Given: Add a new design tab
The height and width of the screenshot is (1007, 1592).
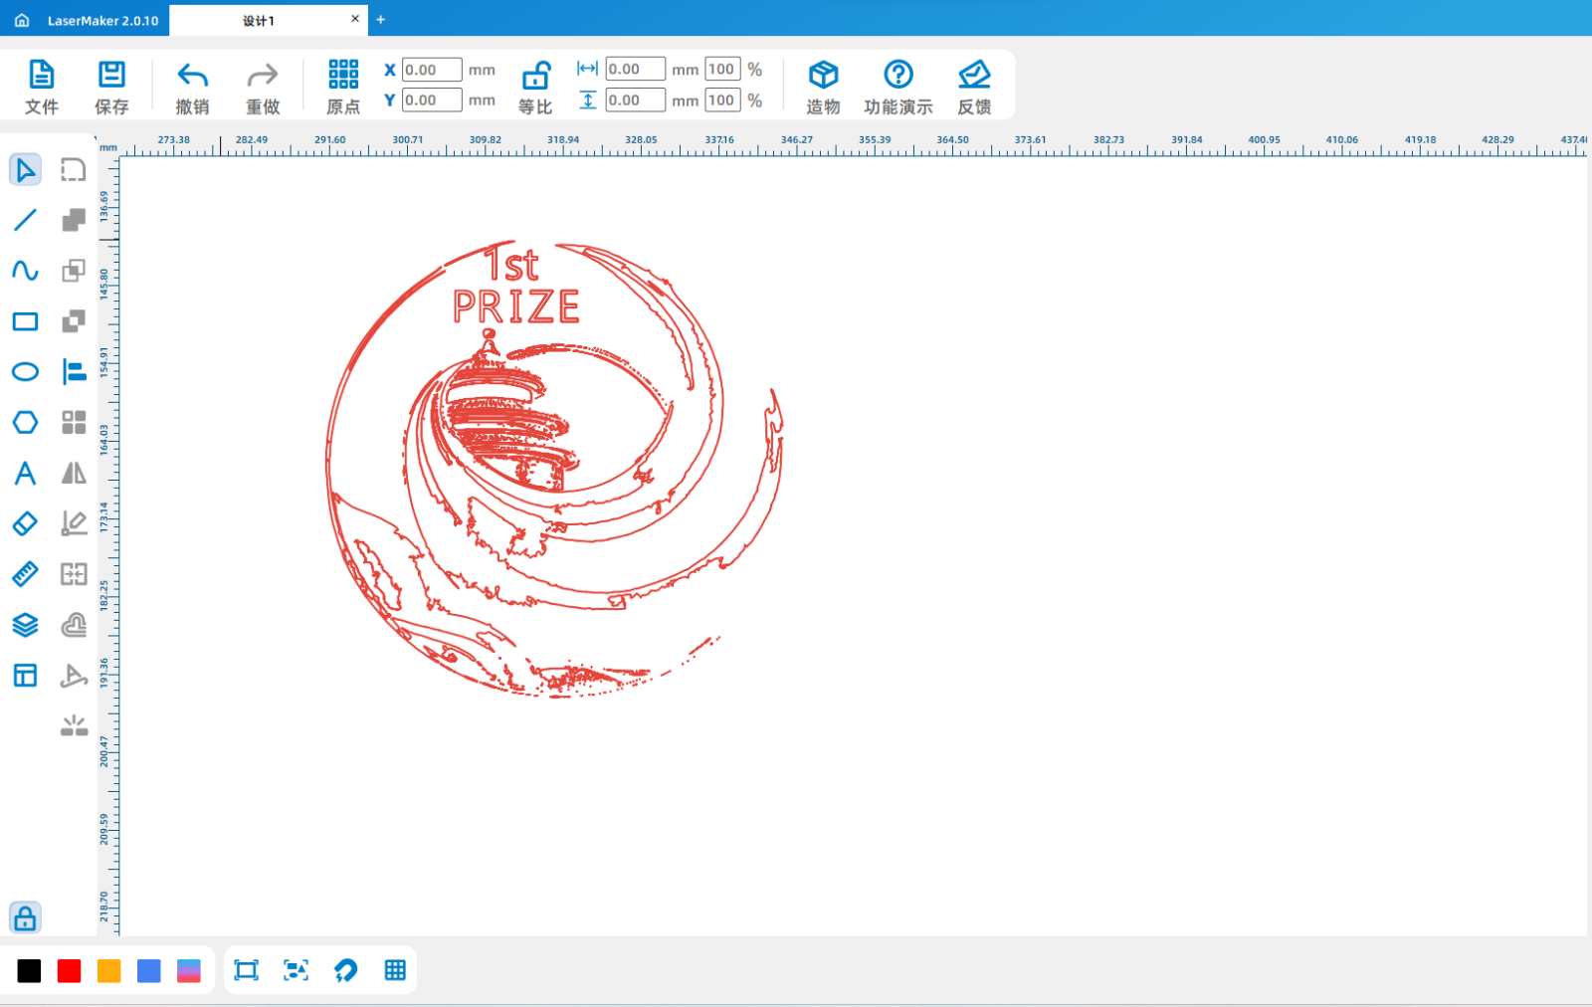Looking at the screenshot, I should click(380, 20).
